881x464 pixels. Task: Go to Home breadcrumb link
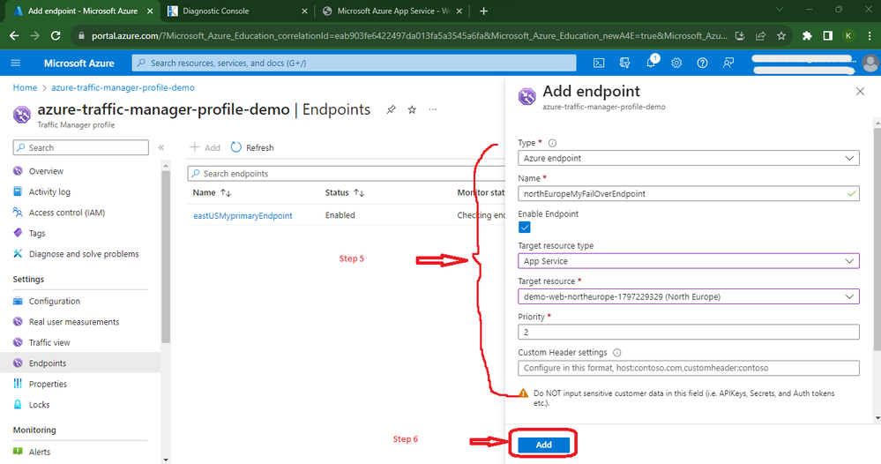tap(25, 87)
